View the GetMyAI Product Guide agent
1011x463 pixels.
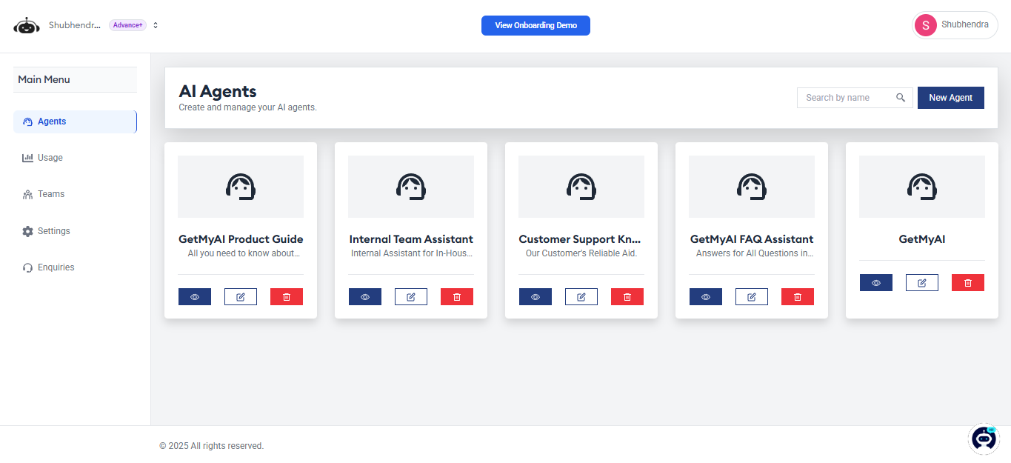(x=195, y=297)
